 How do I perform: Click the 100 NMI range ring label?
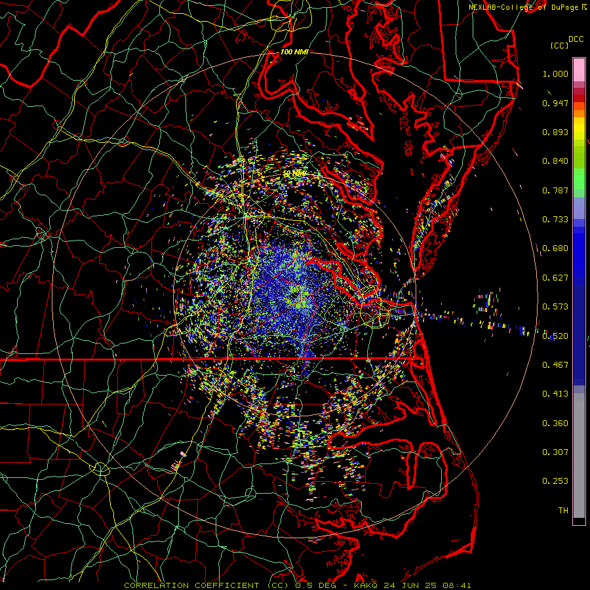[x=294, y=52]
